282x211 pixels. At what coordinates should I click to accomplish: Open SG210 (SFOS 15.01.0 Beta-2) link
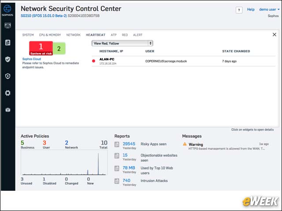(x=44, y=16)
